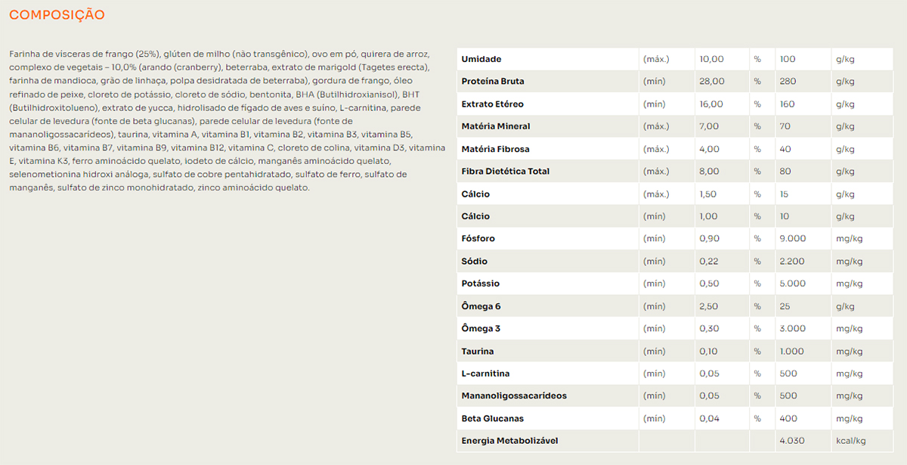Select the Matéria Fibrosa row label
The height and width of the screenshot is (465, 907).
495,149
